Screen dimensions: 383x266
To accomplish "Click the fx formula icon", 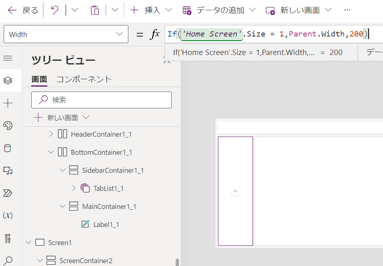I will (x=155, y=34).
